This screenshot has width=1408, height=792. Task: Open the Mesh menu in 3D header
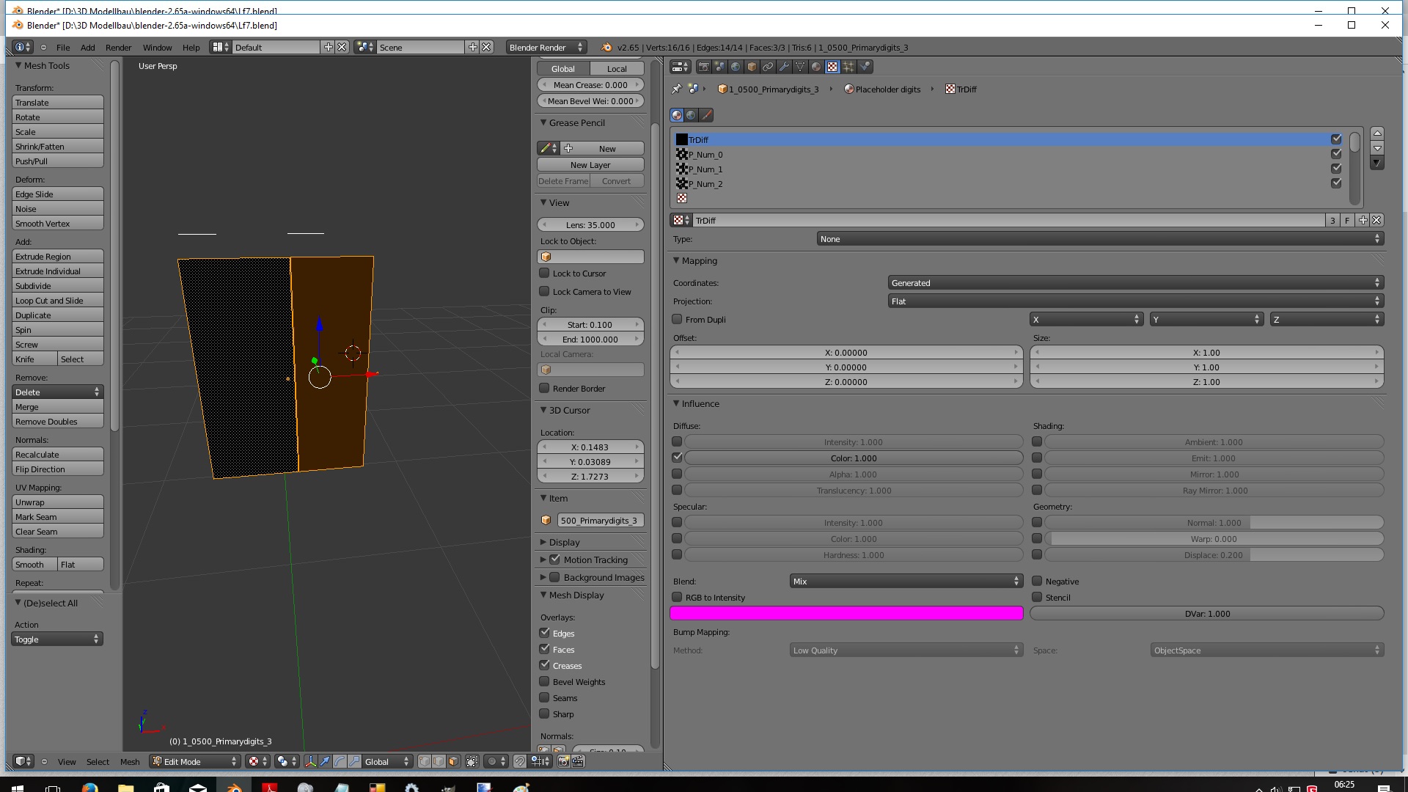130,762
